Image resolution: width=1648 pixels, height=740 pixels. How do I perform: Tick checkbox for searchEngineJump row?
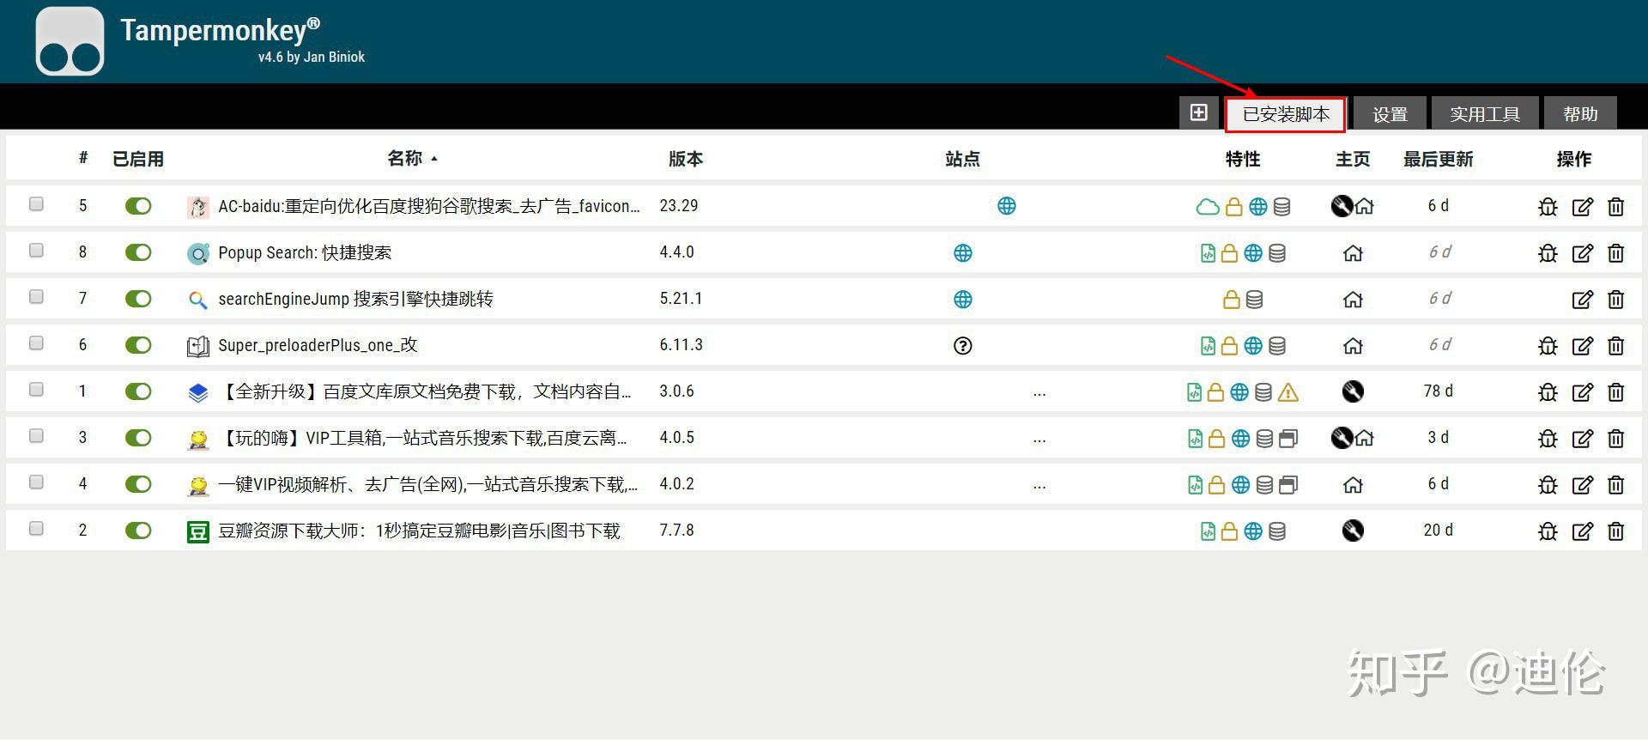pyautogui.click(x=36, y=297)
